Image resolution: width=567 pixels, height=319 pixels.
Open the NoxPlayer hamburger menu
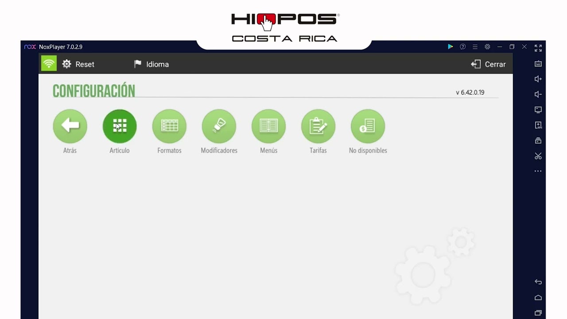[475, 47]
